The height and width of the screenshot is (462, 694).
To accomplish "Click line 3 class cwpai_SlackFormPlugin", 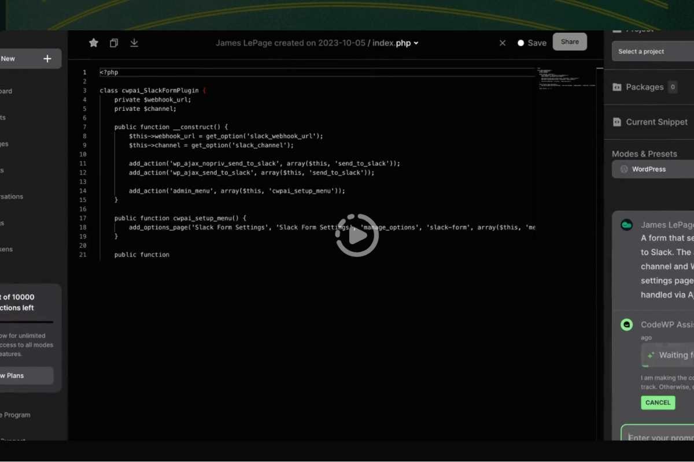I will (153, 91).
